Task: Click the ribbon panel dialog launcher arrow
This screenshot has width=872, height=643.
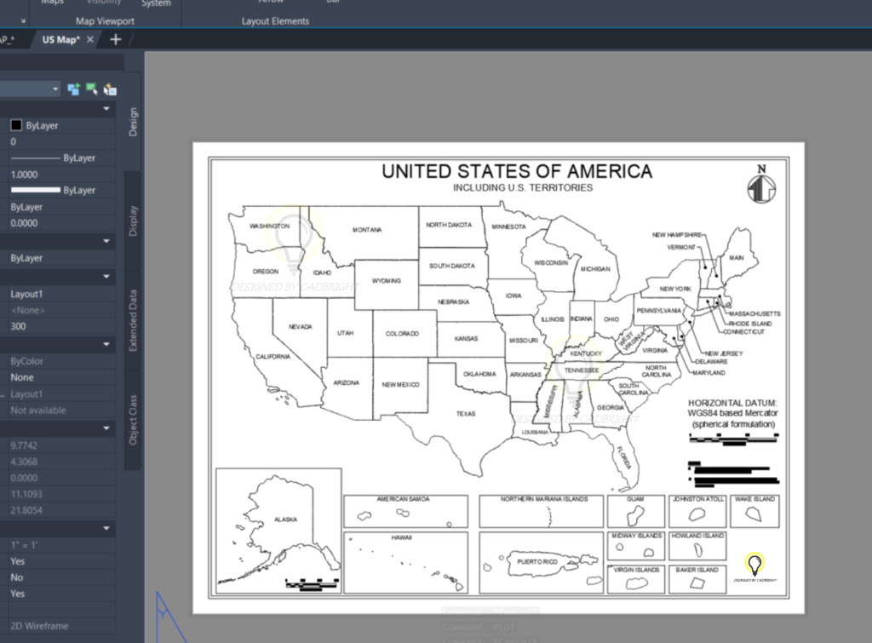Action: pyautogui.click(x=23, y=21)
